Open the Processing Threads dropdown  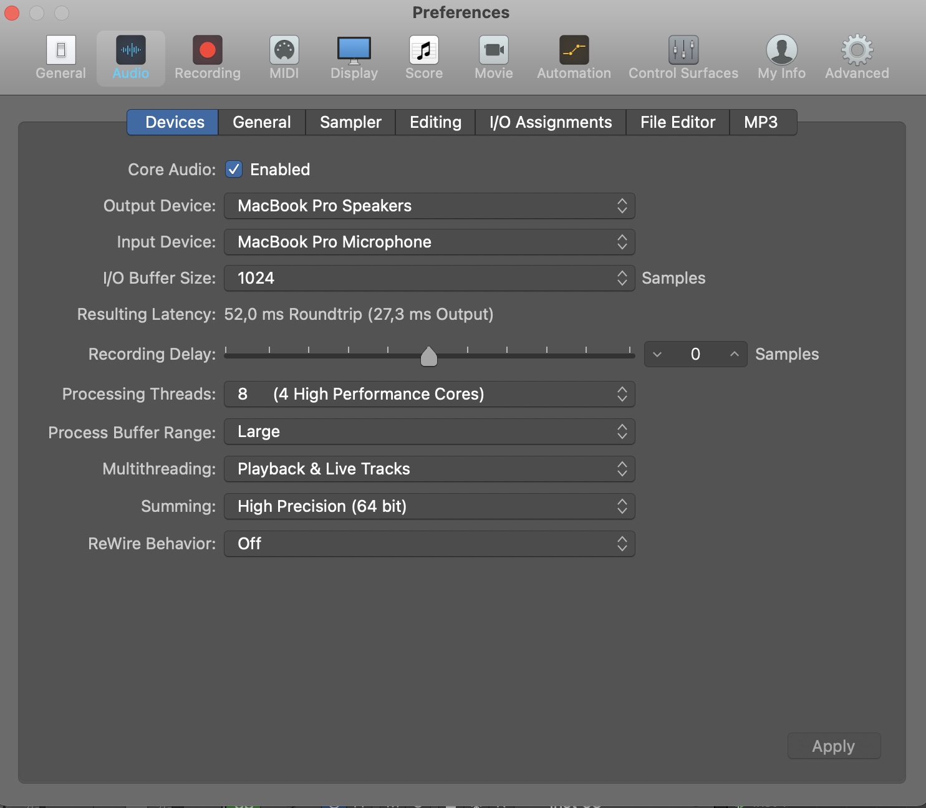430,394
